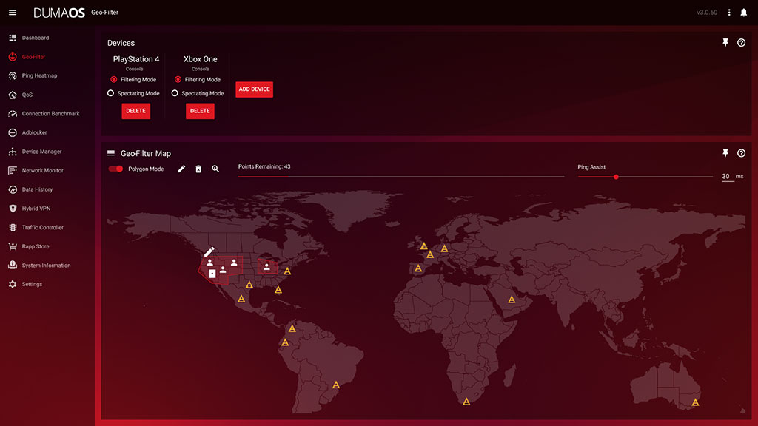Open the Geo-Filter Map panel menu icon
This screenshot has height=426, width=758.
point(111,153)
